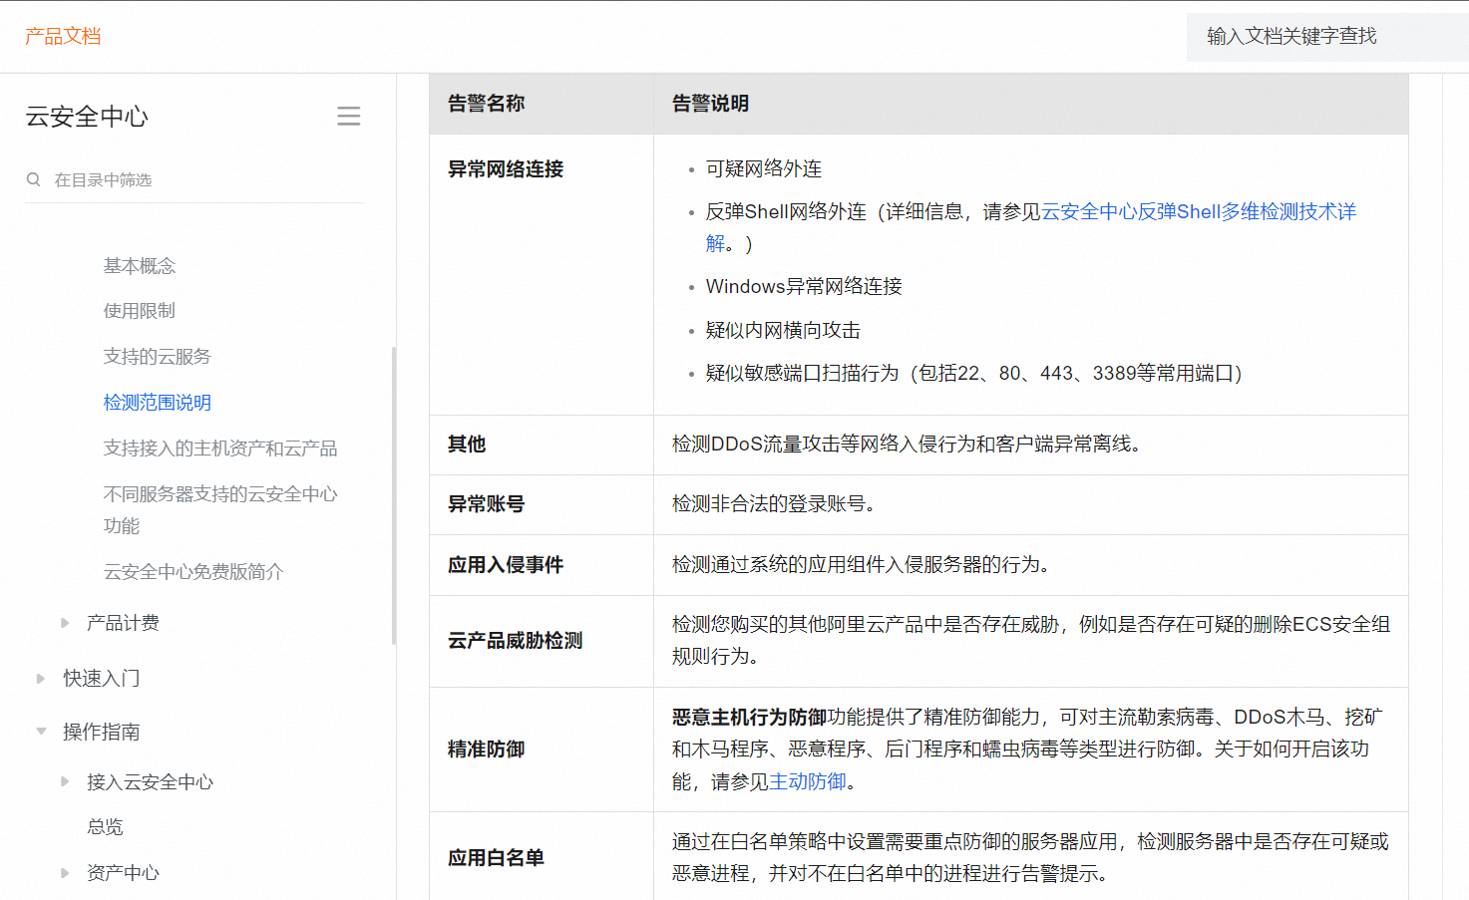Open the 接入云安全中心 section label
This screenshot has width=1469, height=900.
click(150, 782)
